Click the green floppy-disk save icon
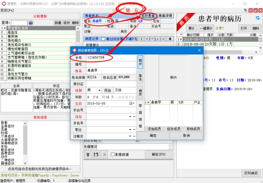 pos(96,154)
